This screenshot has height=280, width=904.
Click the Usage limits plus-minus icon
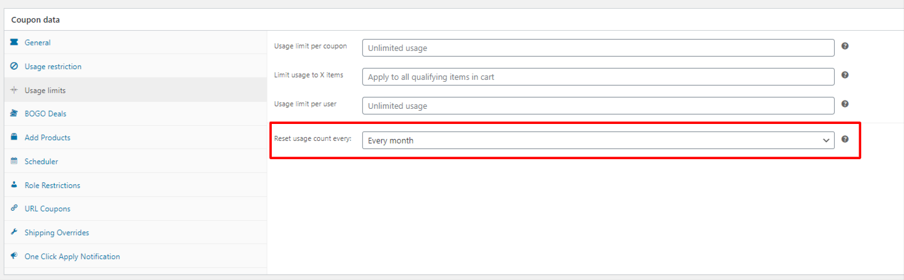14,90
